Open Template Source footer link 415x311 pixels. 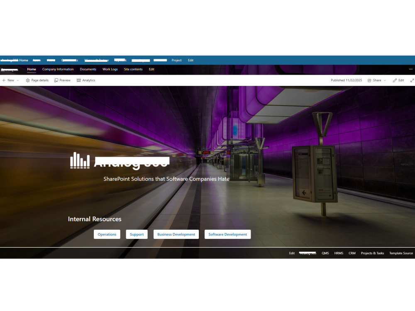tap(401, 253)
